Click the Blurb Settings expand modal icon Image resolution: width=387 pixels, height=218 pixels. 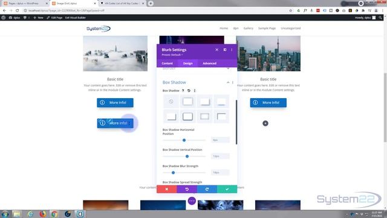coord(225,50)
